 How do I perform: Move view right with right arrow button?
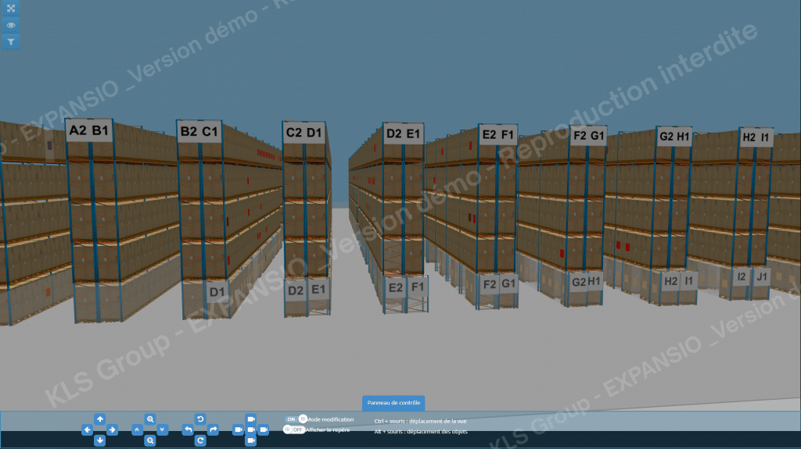113,430
